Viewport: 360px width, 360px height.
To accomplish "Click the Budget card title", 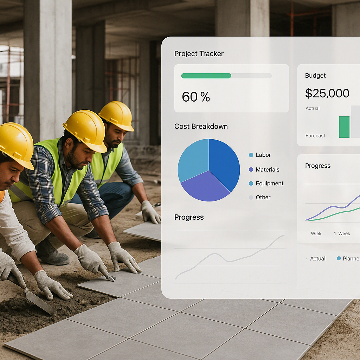I will point(315,76).
